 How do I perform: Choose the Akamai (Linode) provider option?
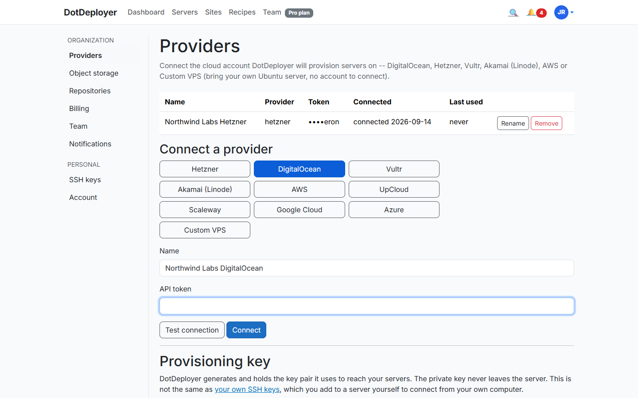(205, 189)
